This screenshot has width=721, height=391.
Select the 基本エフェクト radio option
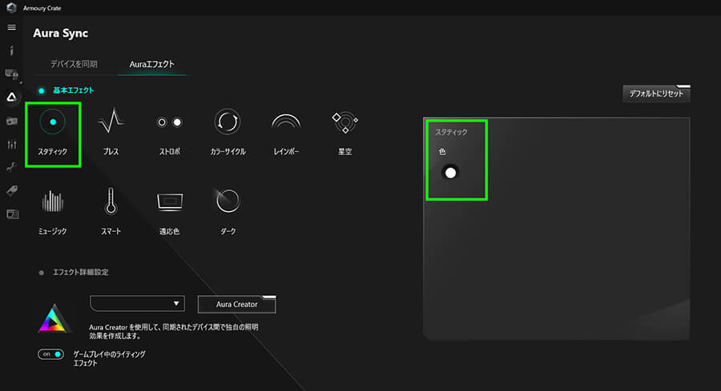click(x=42, y=91)
